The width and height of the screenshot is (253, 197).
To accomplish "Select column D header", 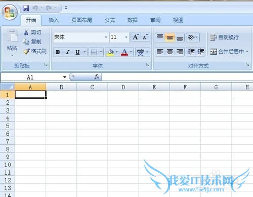I will coord(123,87).
